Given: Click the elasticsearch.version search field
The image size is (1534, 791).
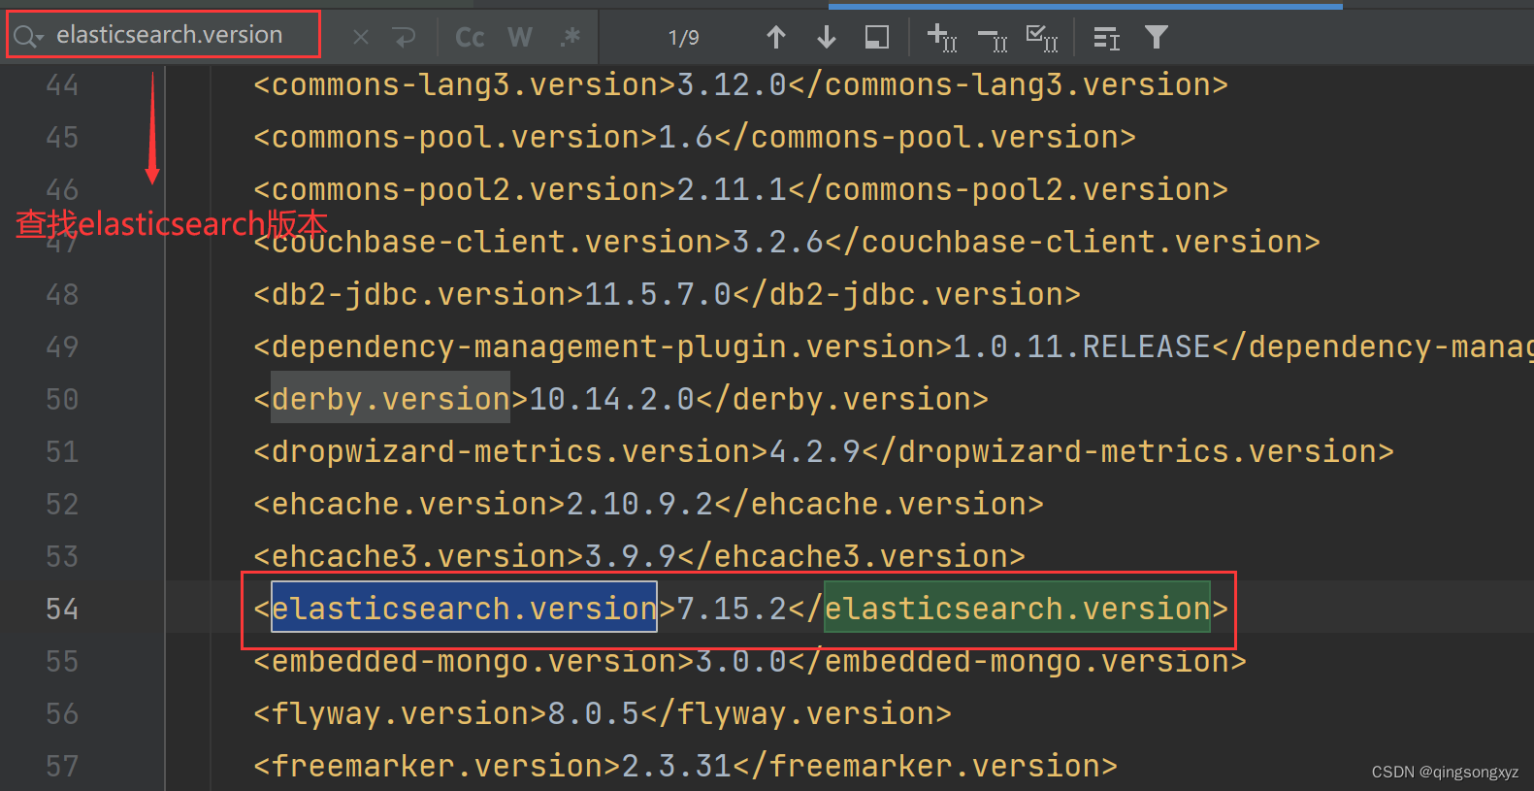Looking at the screenshot, I should [x=170, y=35].
